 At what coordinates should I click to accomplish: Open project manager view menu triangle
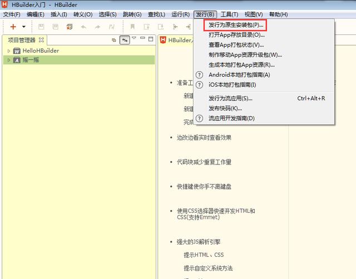(134, 38)
